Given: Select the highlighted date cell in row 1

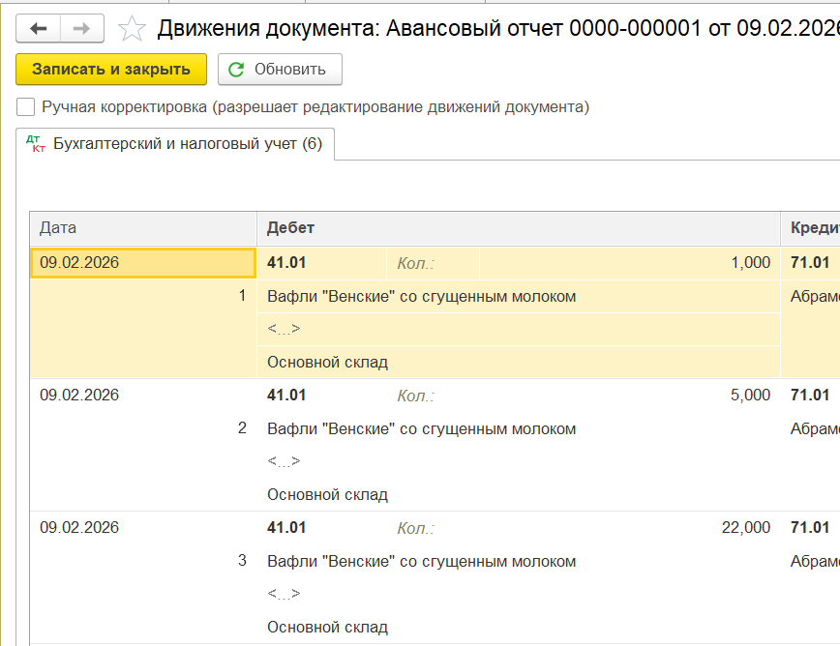Looking at the screenshot, I should coord(143,262).
